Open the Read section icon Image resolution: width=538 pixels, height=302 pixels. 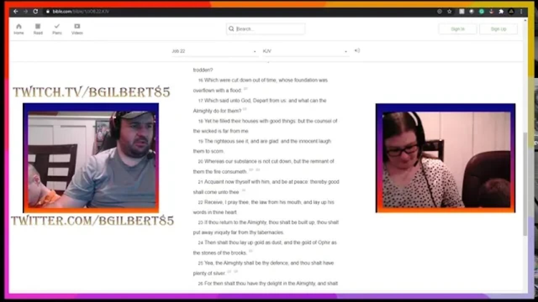click(x=38, y=29)
